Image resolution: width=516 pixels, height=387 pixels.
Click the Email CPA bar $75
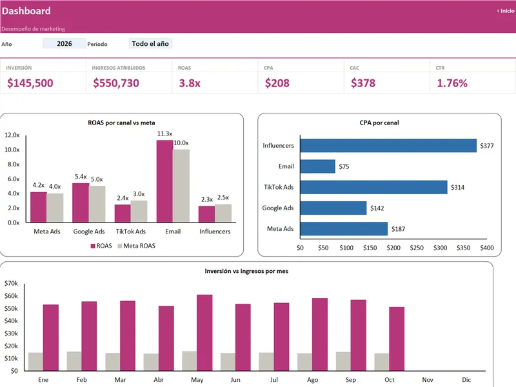[317, 166]
